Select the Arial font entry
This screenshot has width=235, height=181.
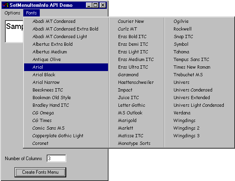[x=66, y=67]
